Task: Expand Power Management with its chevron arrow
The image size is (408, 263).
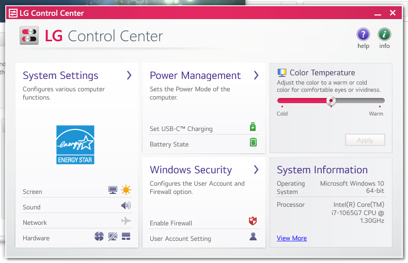Action: 256,75
